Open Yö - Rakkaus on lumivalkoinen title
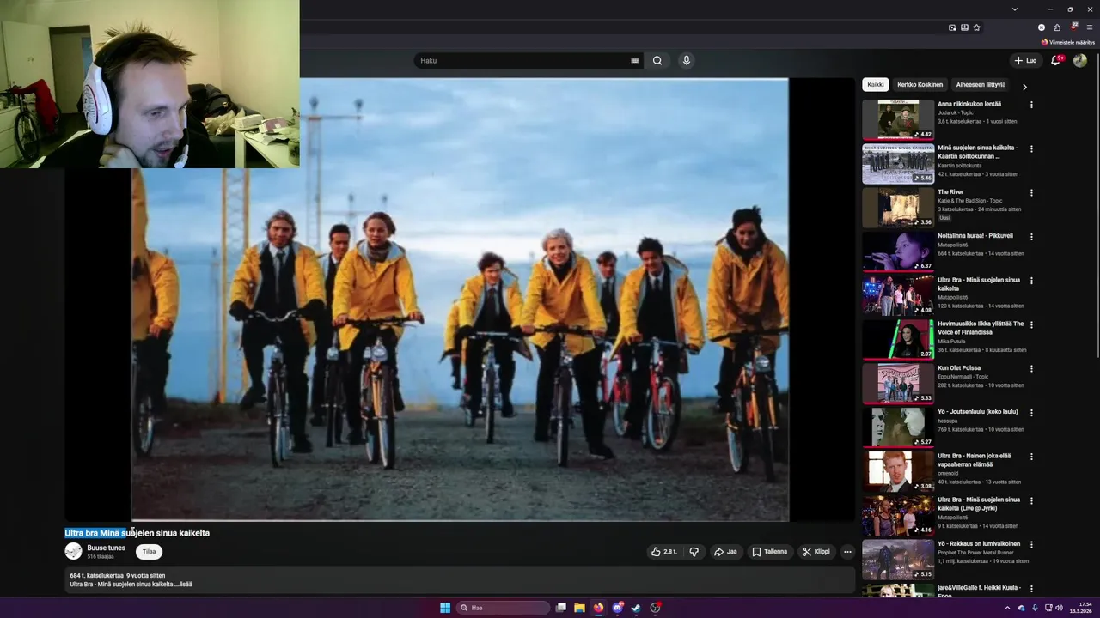Screen dimensions: 1100x618 tap(979, 544)
